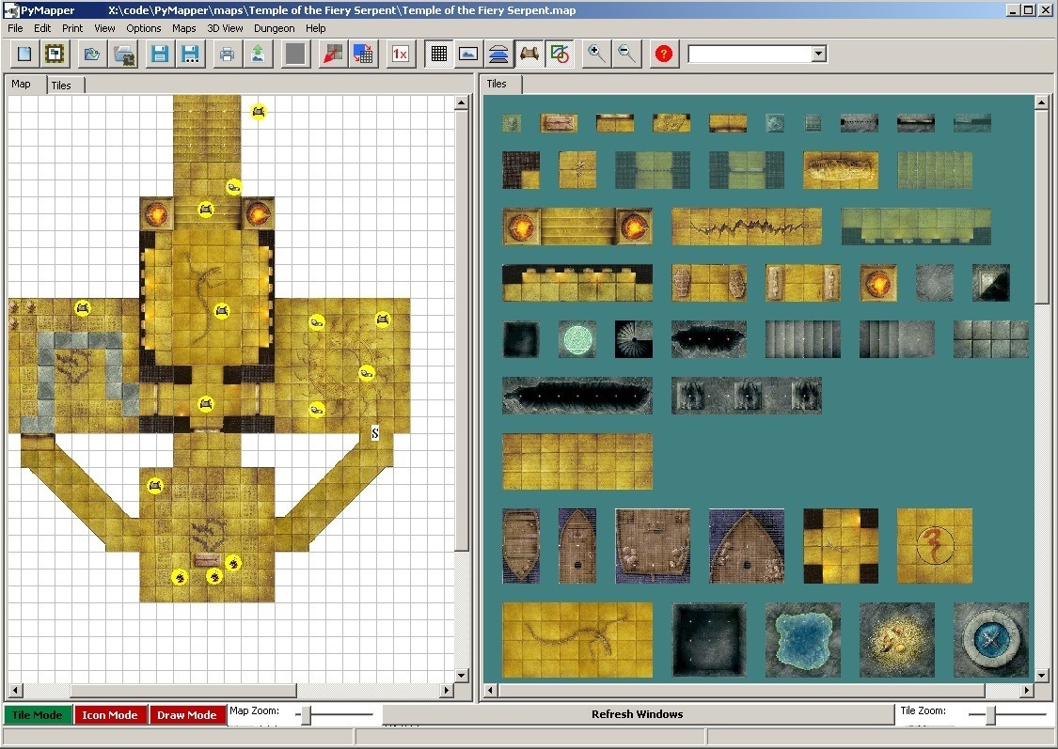
Task: Click the stacked blue layers icon
Action: pos(498,54)
